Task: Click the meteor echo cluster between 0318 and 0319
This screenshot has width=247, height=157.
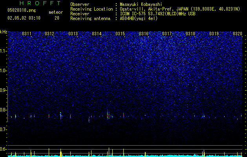Action: (203, 116)
